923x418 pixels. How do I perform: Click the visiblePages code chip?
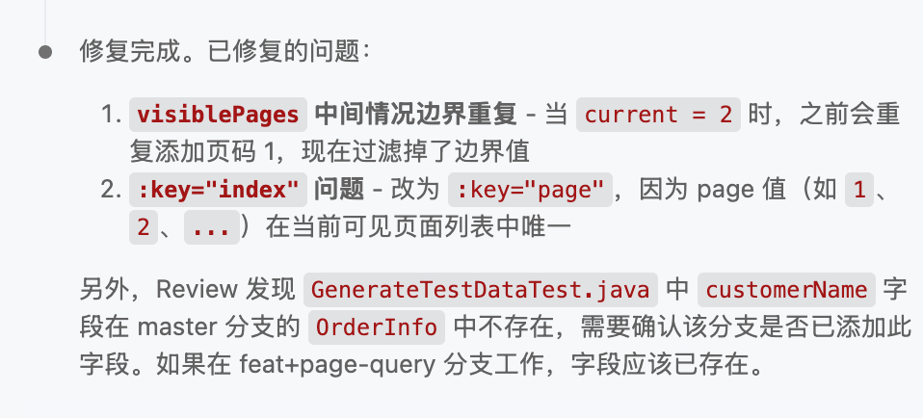tap(218, 115)
